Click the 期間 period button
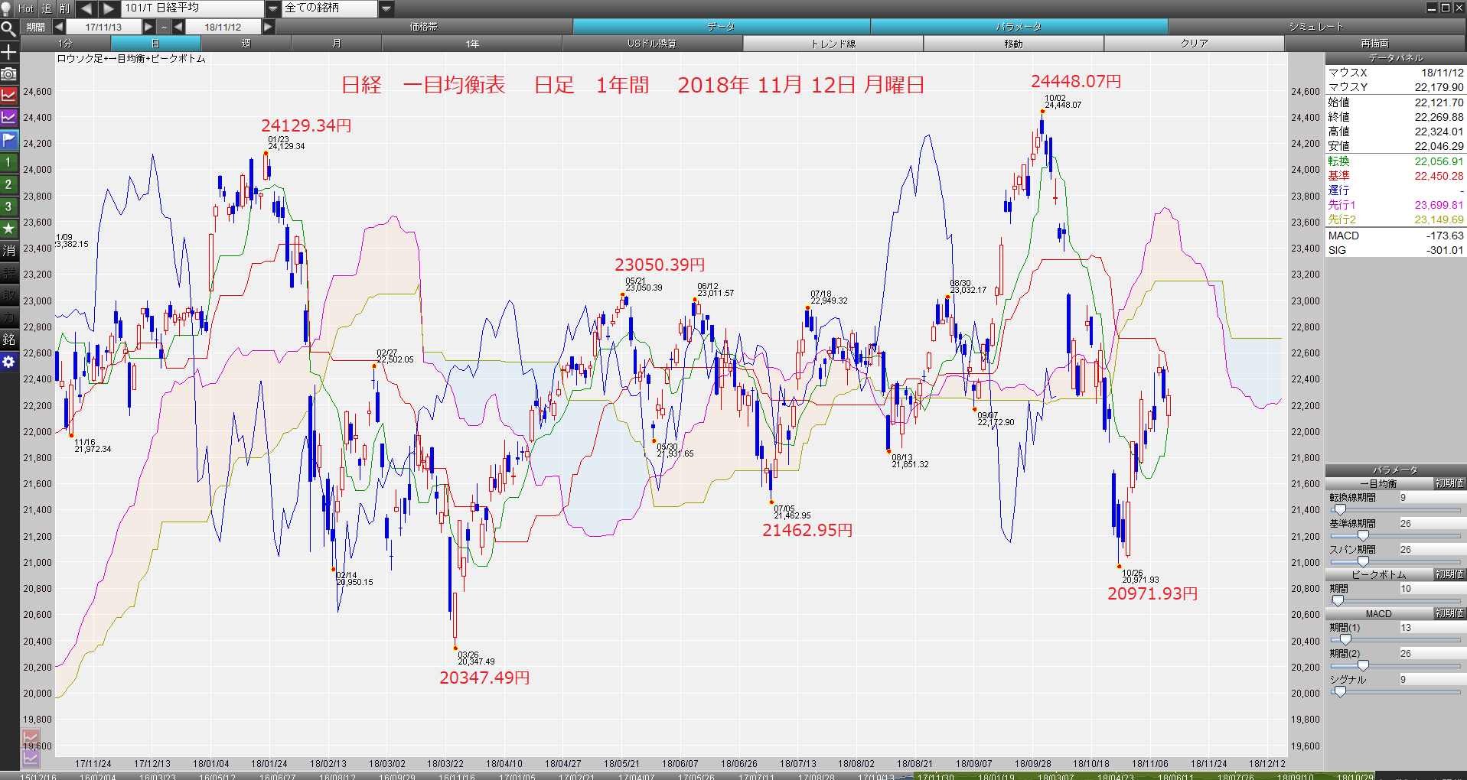The height and width of the screenshot is (780, 1467). (35, 27)
